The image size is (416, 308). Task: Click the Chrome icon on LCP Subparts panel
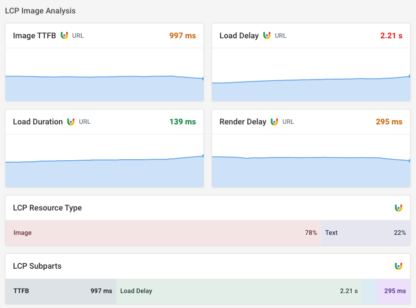pos(399,266)
